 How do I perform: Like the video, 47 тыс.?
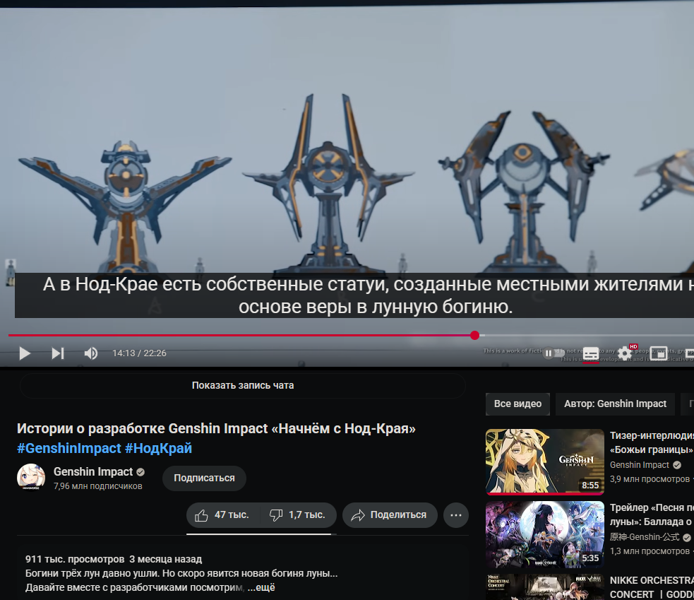(222, 515)
